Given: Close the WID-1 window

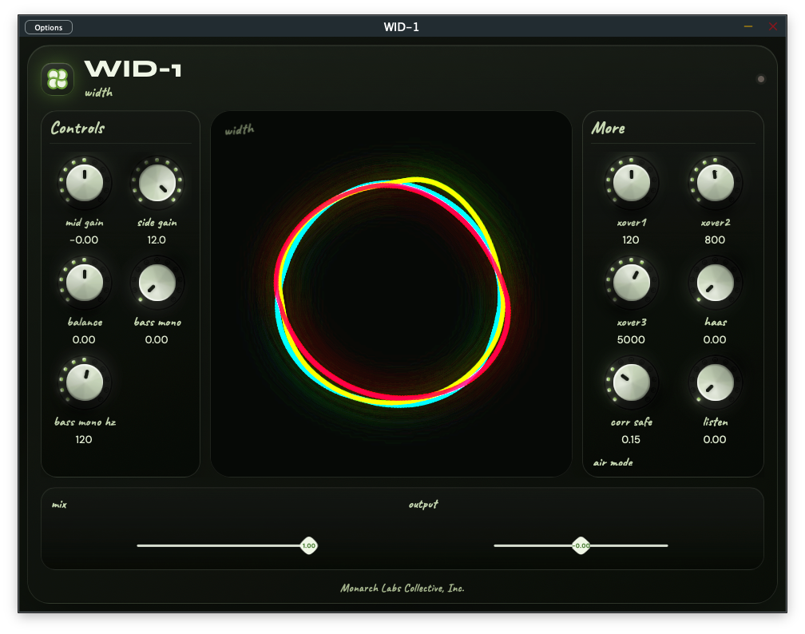Looking at the screenshot, I should pos(773,26).
